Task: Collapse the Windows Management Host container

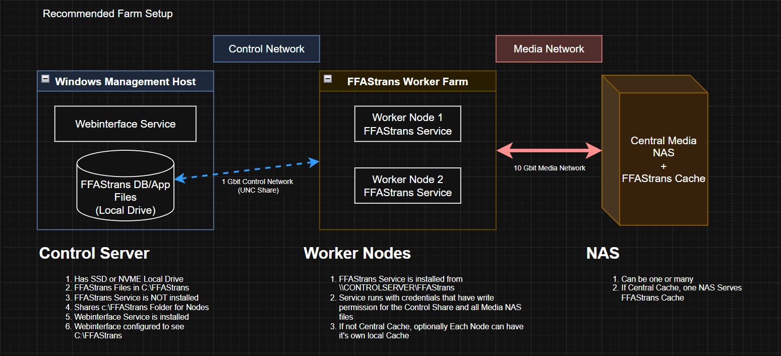Action: 45,79
